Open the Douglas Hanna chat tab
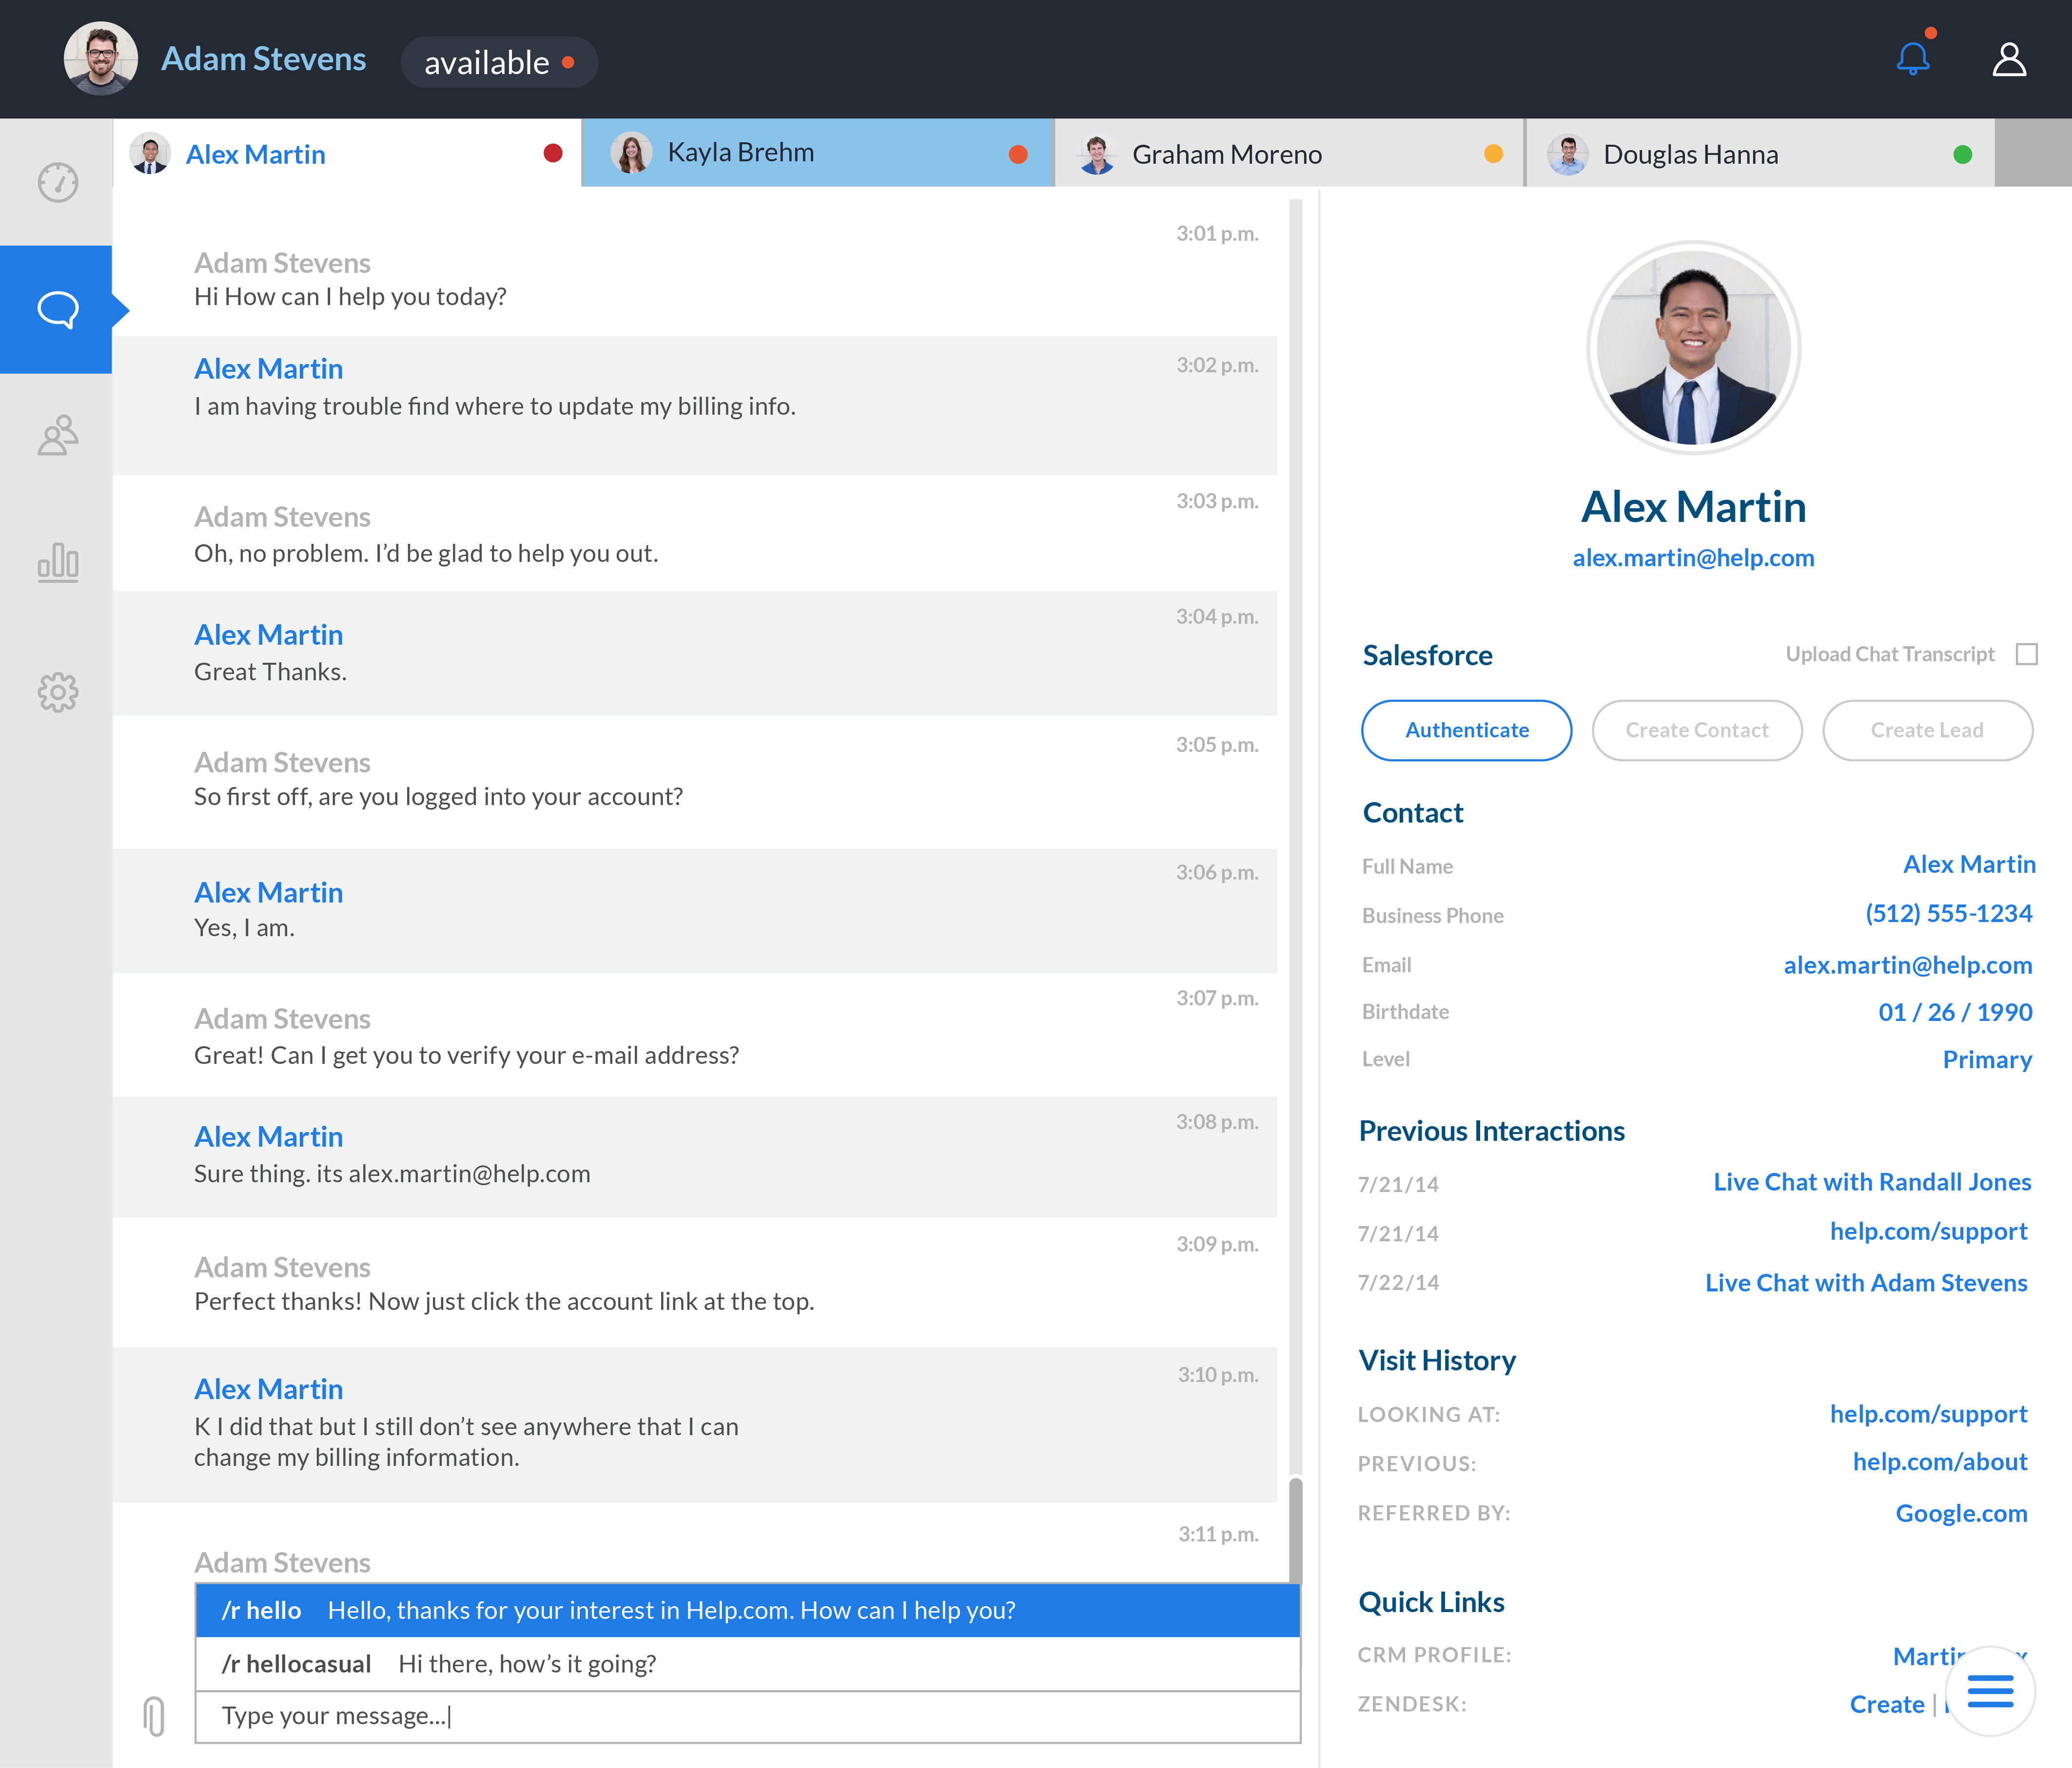The image size is (2072, 1768). point(1758,154)
